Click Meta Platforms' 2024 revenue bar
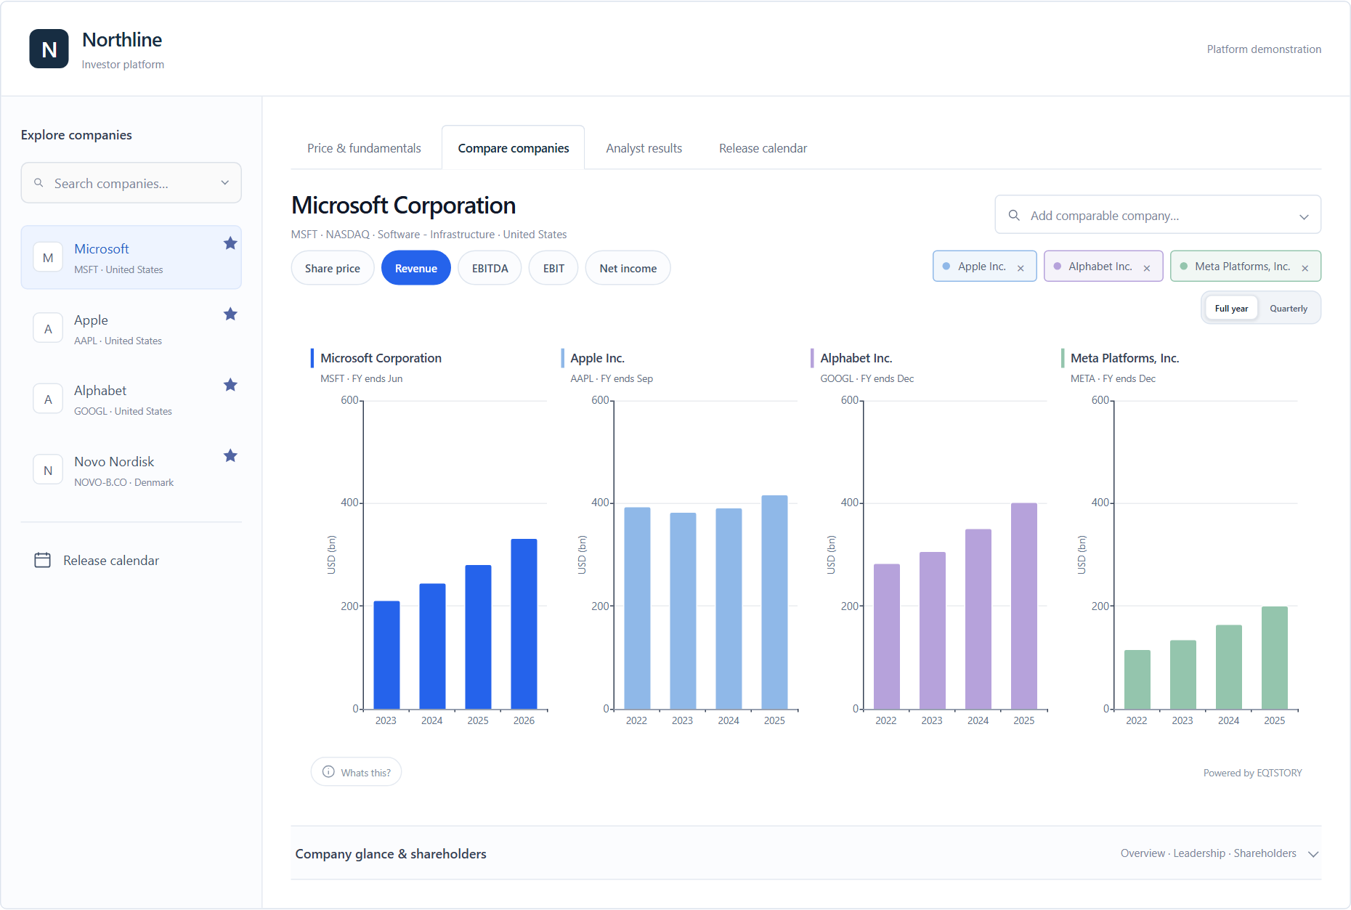This screenshot has width=1351, height=910. [1228, 667]
